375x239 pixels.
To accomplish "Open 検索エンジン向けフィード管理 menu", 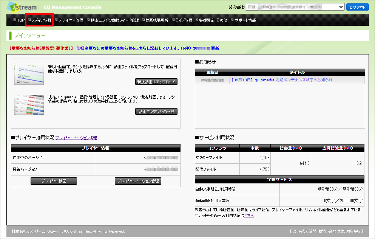I will [113, 20].
